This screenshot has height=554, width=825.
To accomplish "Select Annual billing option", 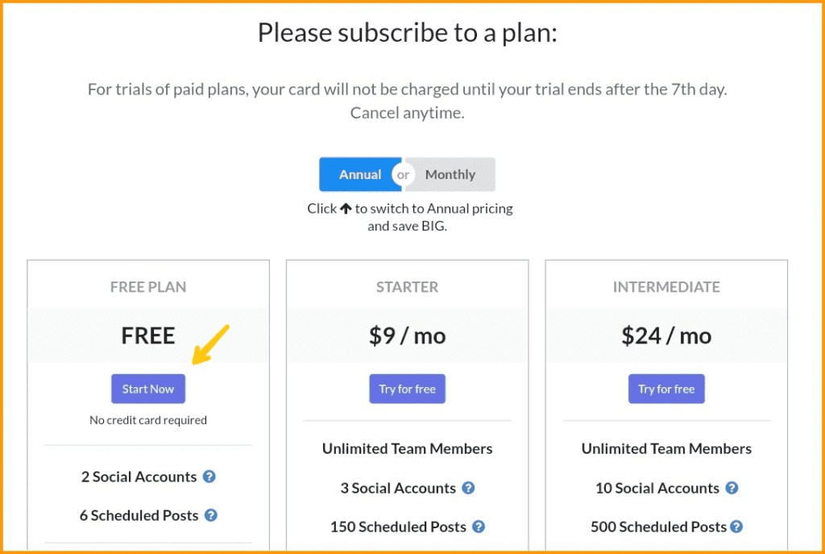I will click(360, 174).
